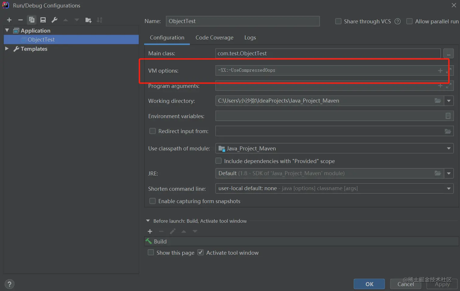Click the OK button
The width and height of the screenshot is (460, 291).
pyautogui.click(x=369, y=284)
